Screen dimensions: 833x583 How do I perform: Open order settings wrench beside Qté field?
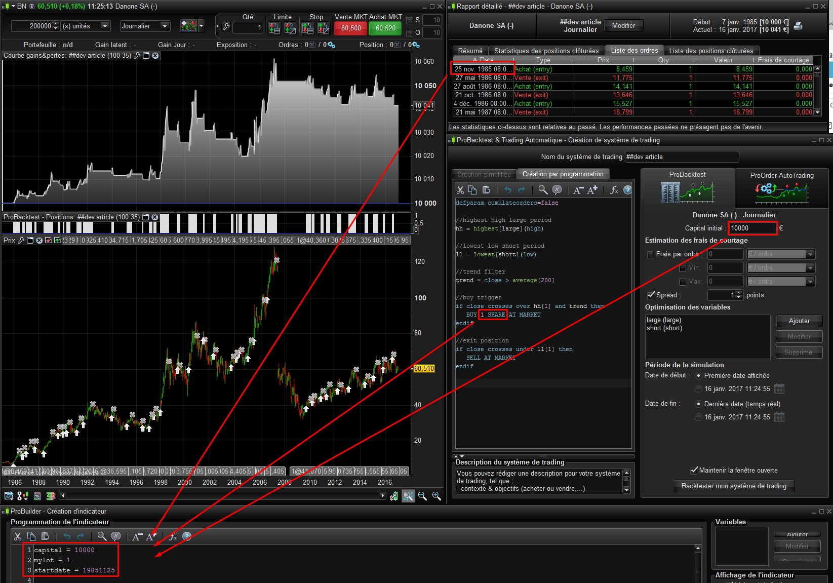(226, 26)
